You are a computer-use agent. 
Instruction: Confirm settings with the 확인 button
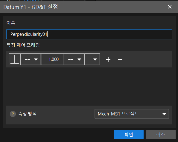tap(129, 135)
